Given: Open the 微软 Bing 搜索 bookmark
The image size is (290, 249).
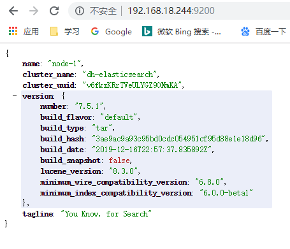Looking at the screenshot, I should point(189,32).
